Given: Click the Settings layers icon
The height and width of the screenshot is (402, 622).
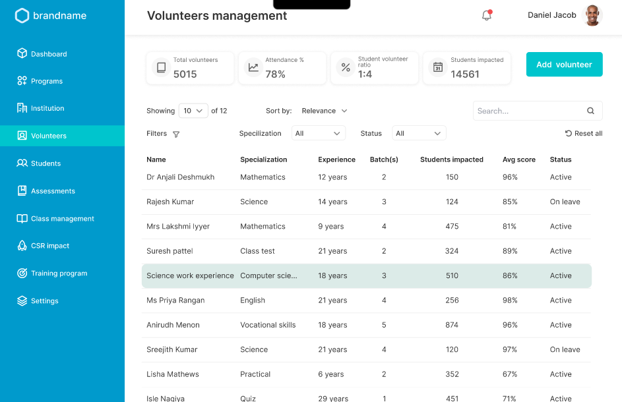Looking at the screenshot, I should point(22,301).
